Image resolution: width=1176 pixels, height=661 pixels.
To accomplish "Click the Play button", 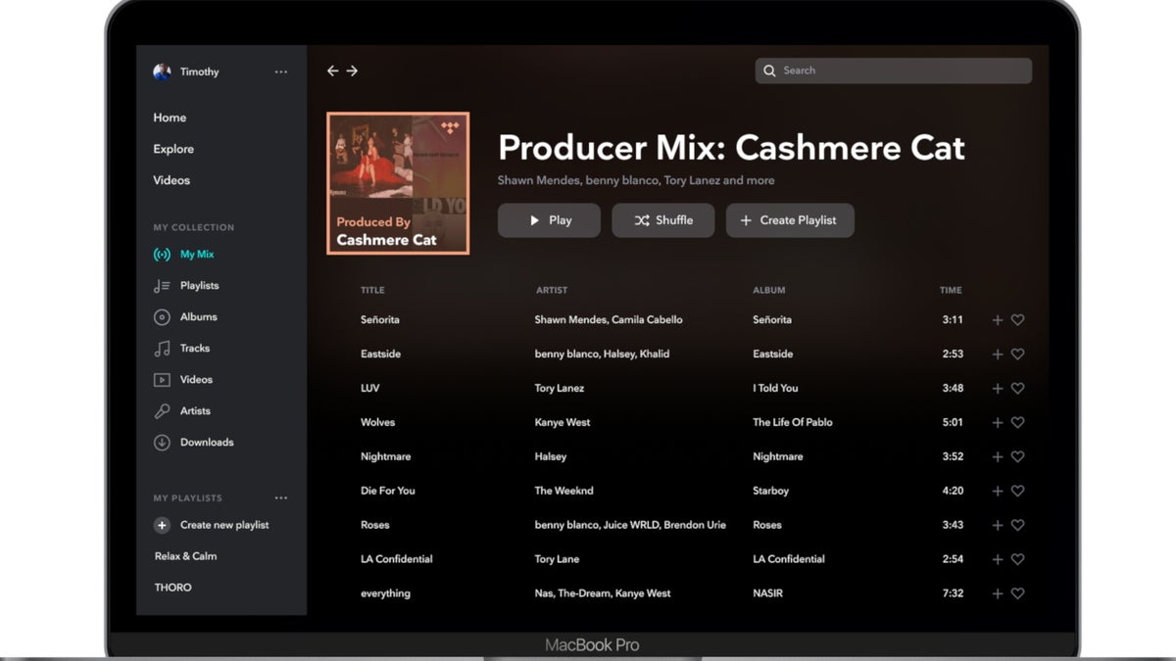I will click(549, 220).
